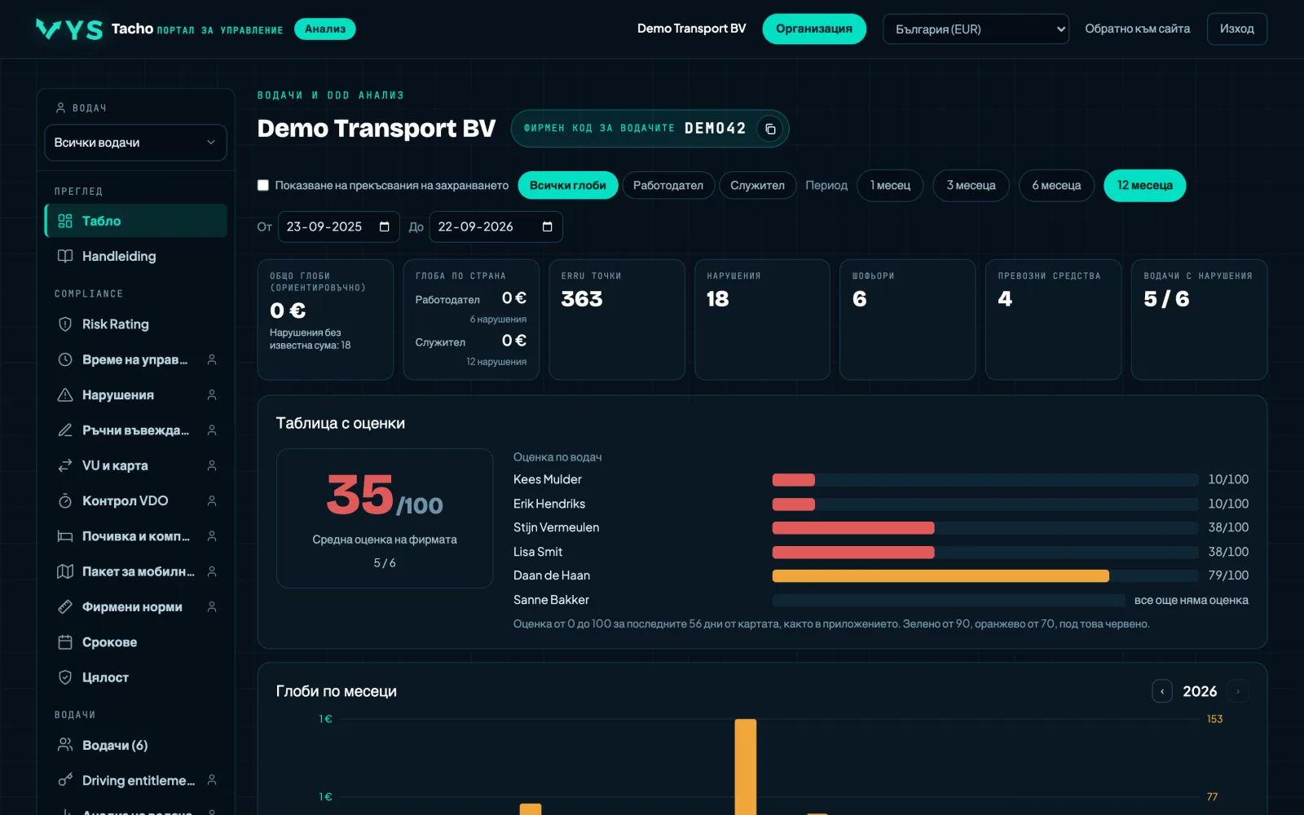
Task: Go to previous year in Глоби по месеци
Action: pyautogui.click(x=1162, y=691)
